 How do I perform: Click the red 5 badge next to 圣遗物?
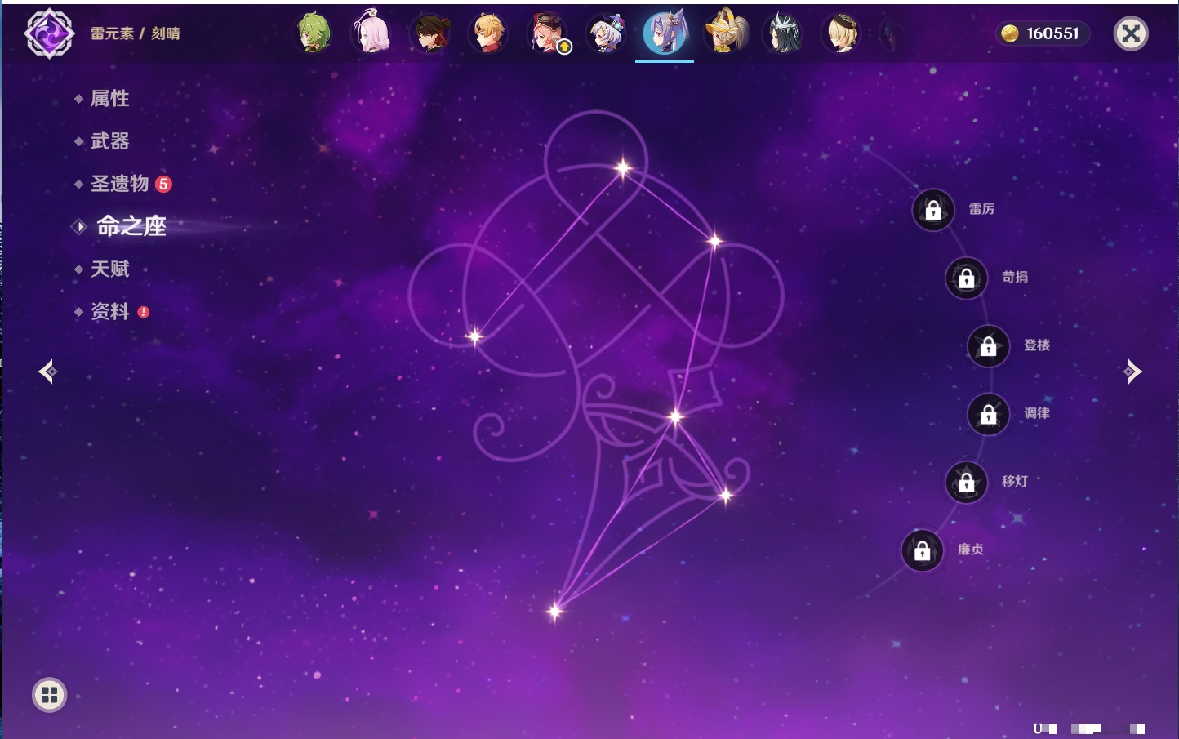pyautogui.click(x=163, y=184)
